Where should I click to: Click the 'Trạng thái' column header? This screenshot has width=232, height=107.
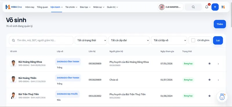(187, 51)
